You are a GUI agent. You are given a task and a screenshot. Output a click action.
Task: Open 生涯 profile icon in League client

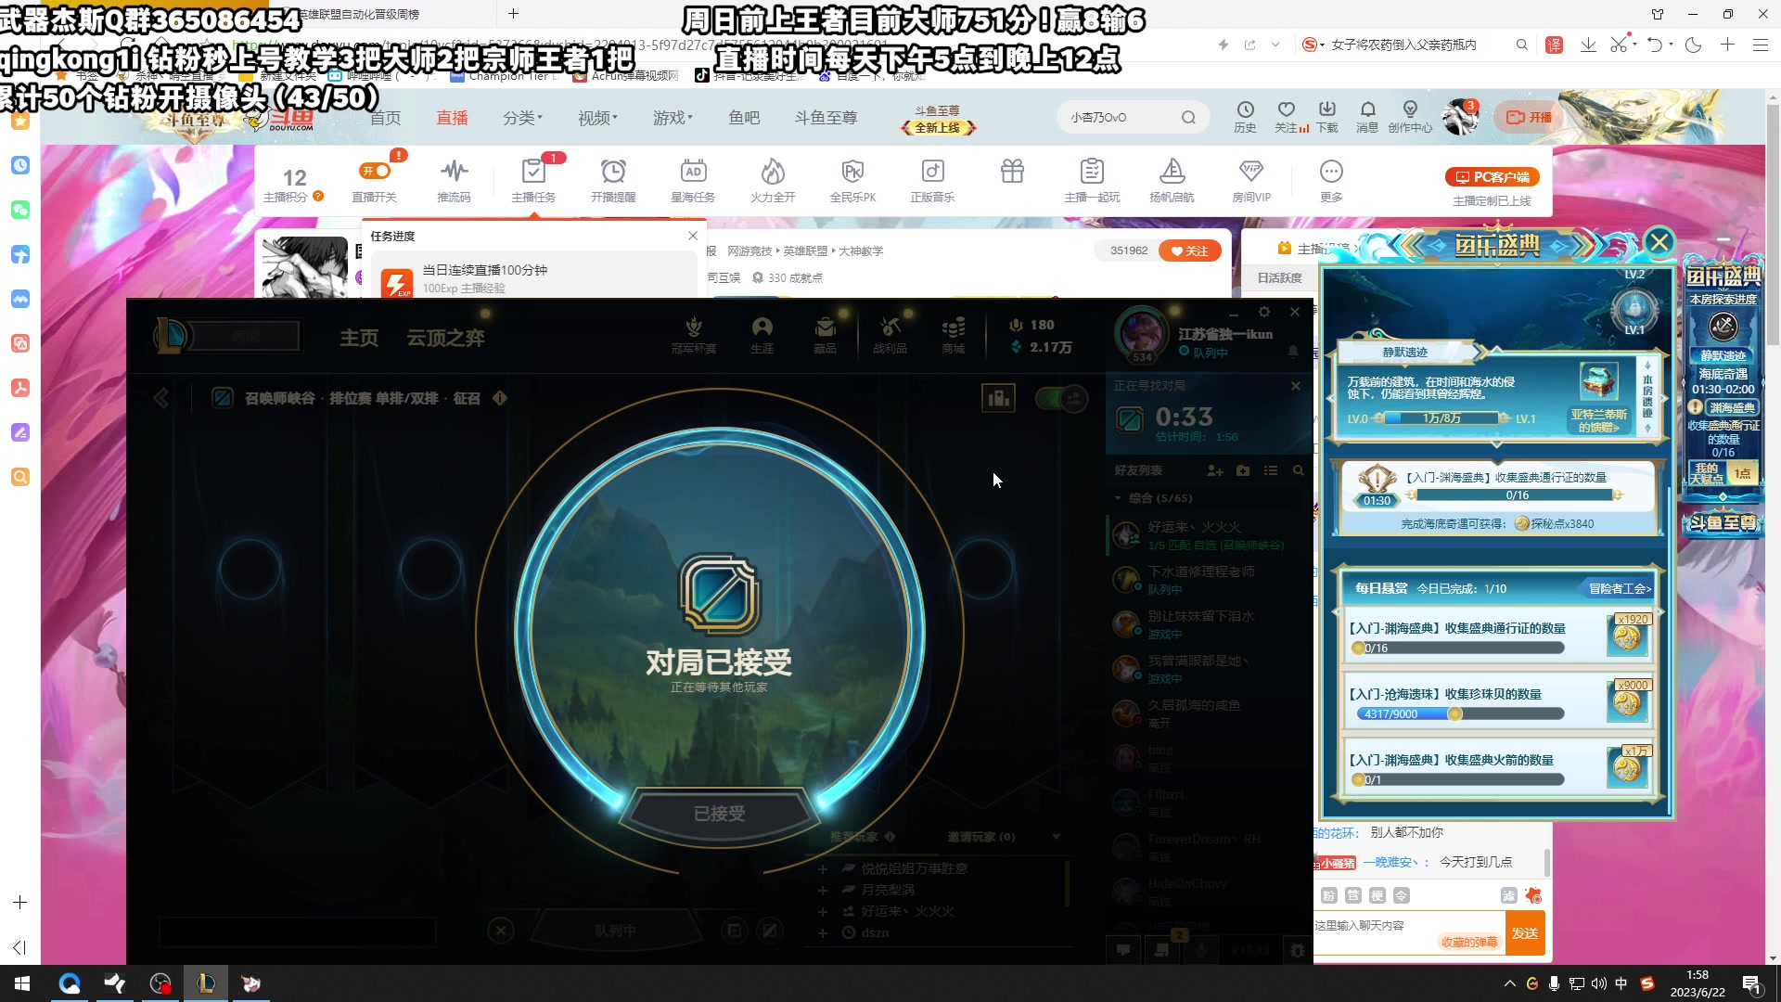762,335
